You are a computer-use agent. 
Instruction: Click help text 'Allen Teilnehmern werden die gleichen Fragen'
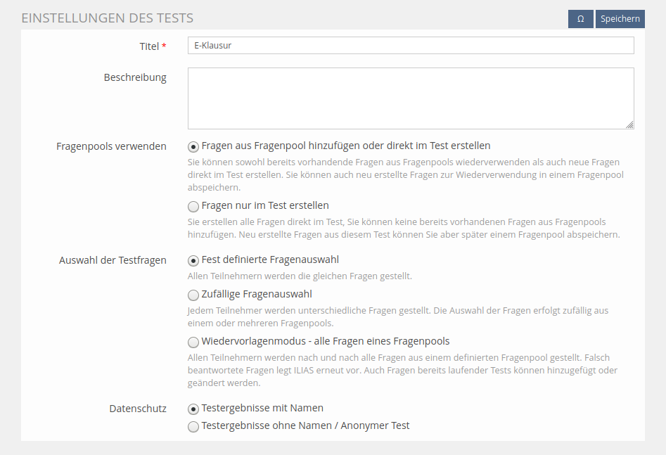pos(300,276)
